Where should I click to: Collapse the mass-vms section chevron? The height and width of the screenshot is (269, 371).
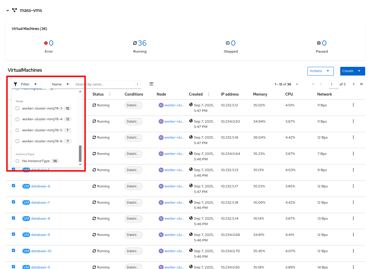click(8, 10)
